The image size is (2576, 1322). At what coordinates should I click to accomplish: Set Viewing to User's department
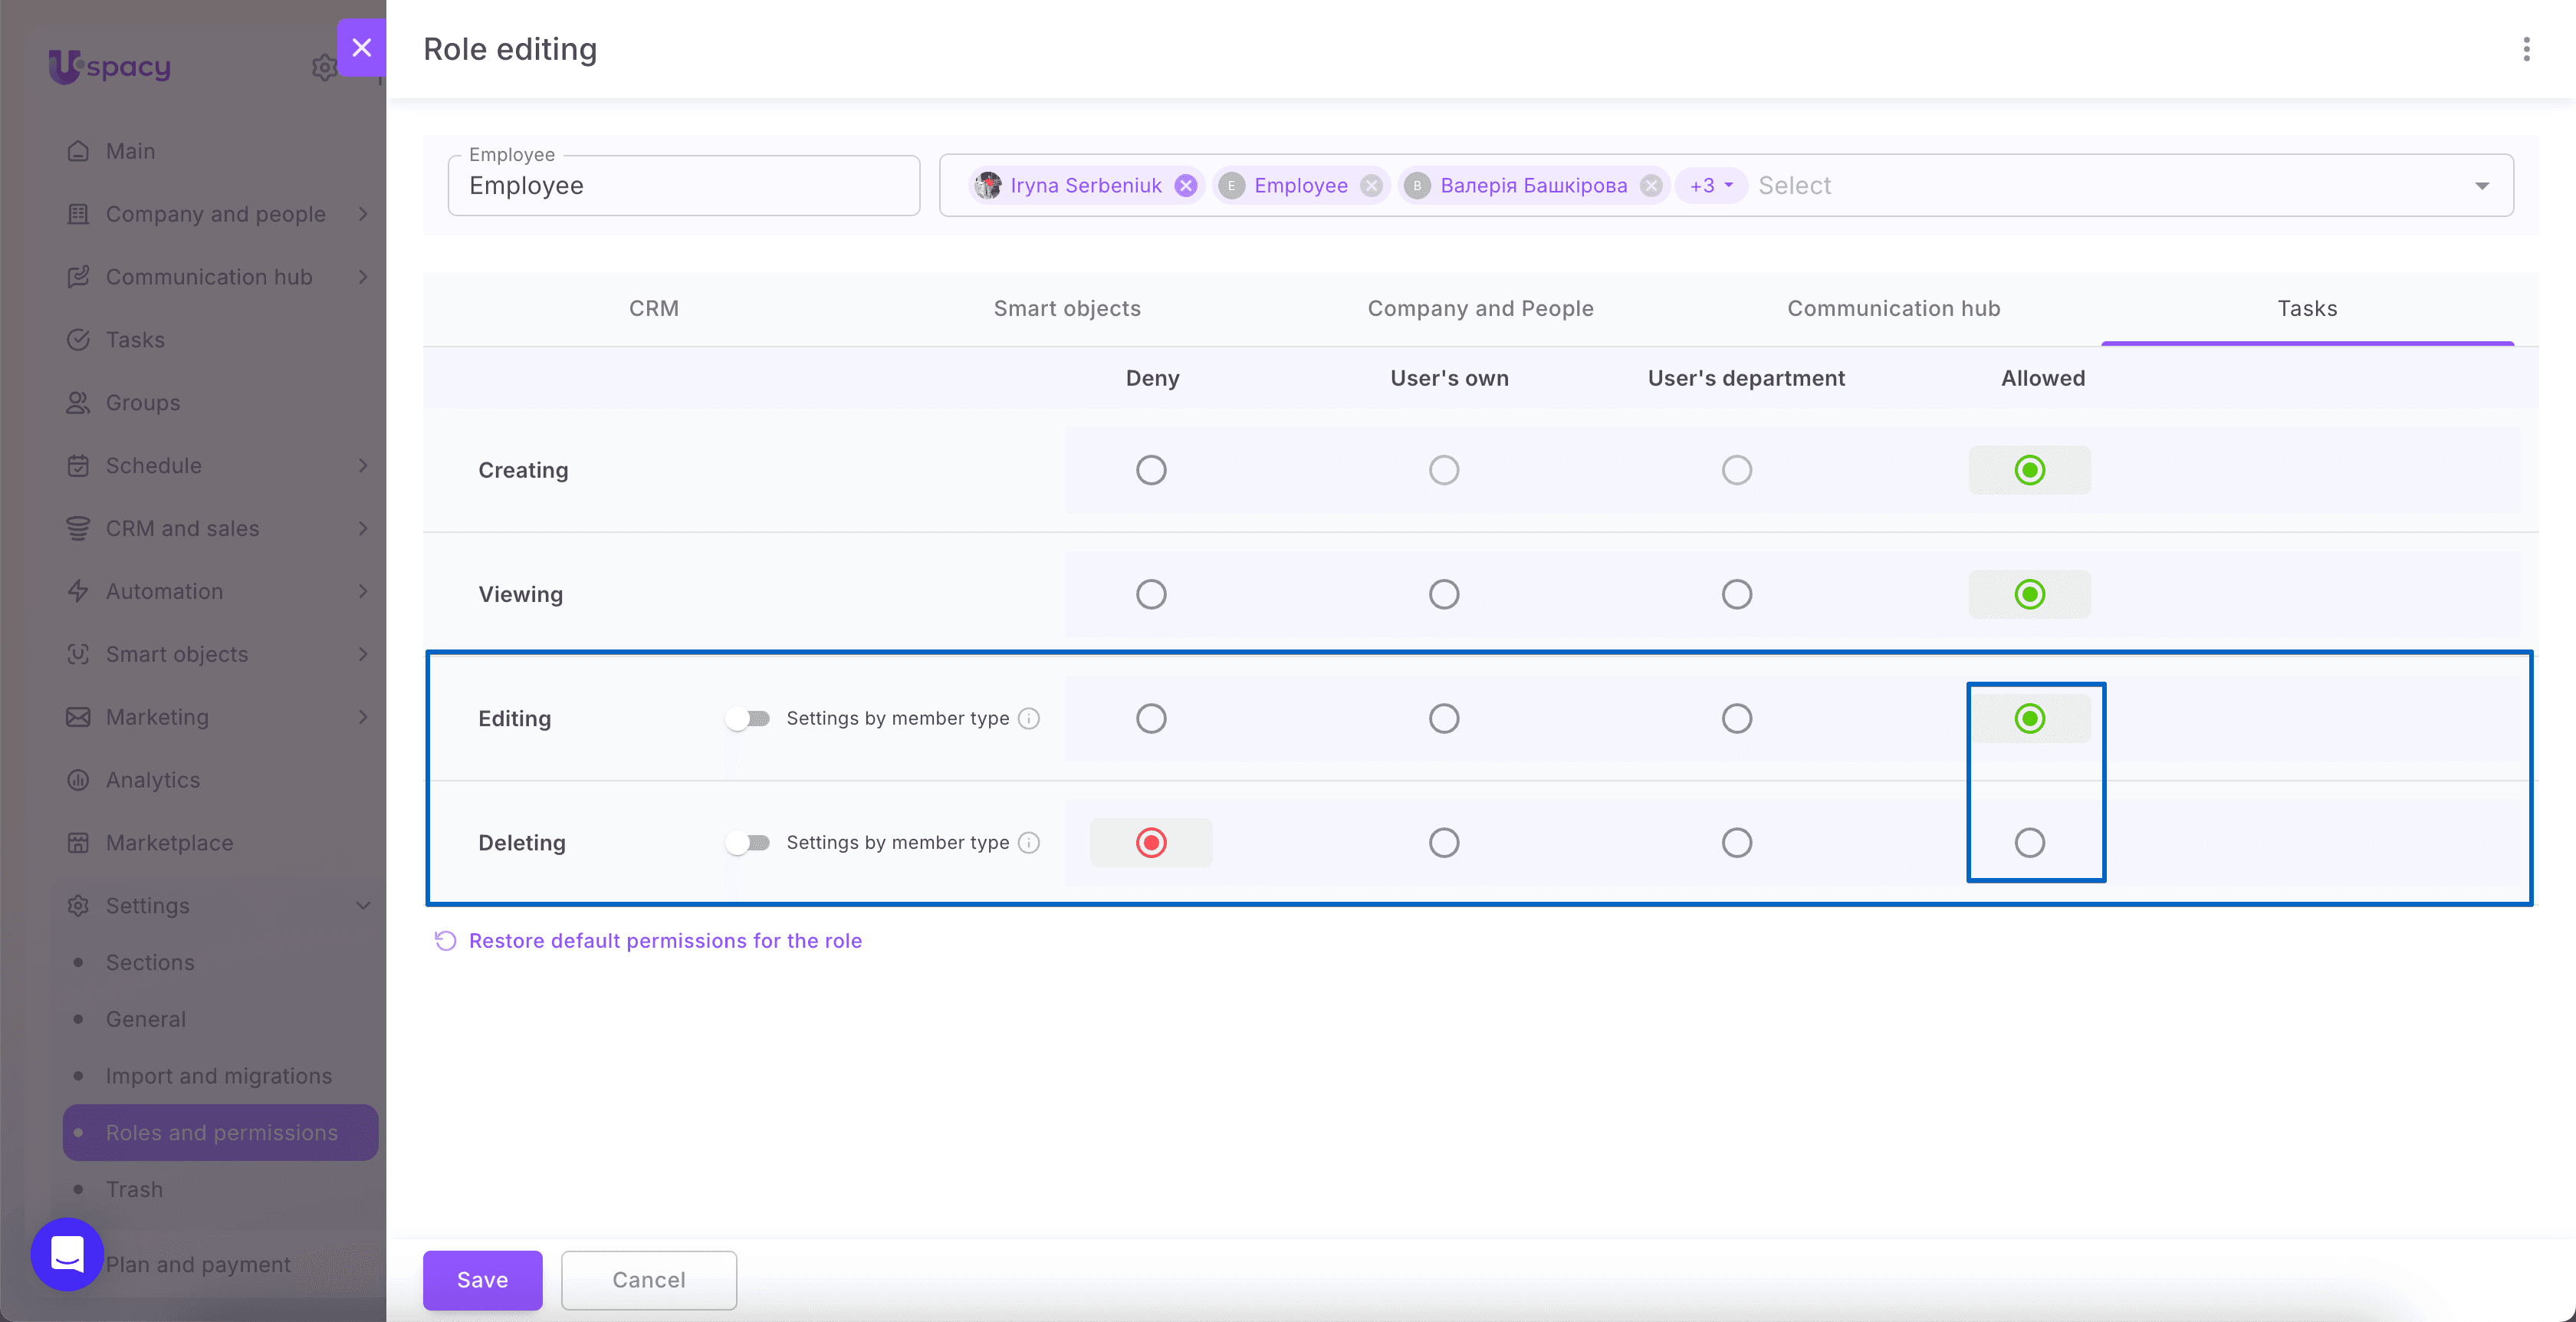1737,594
